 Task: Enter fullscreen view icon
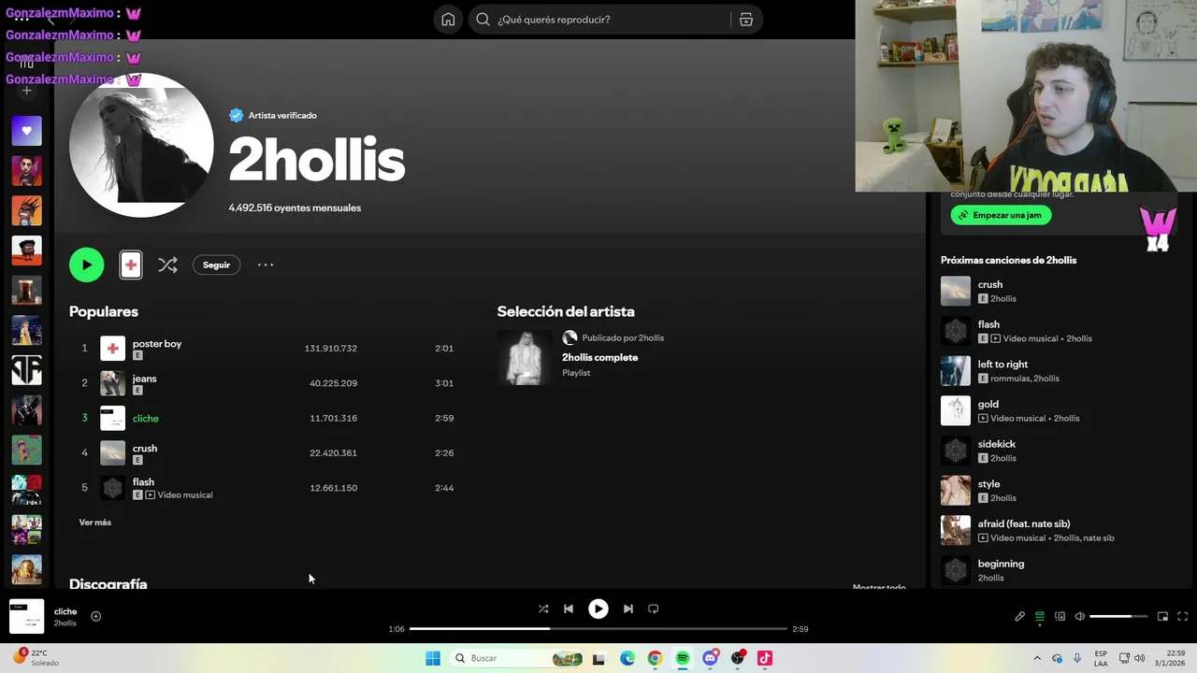[1182, 616]
